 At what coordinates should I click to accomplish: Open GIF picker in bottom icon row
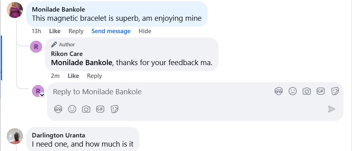pyautogui.click(x=100, y=109)
